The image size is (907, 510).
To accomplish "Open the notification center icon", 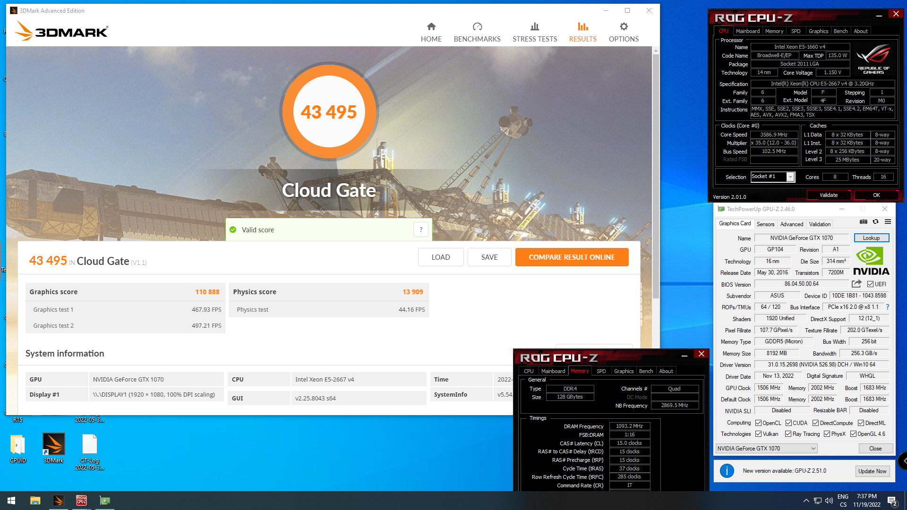I will 892,501.
